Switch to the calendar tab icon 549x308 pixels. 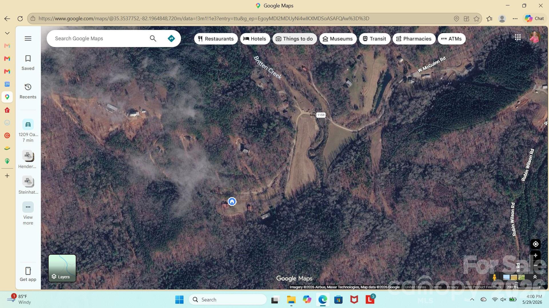[x=7, y=84]
